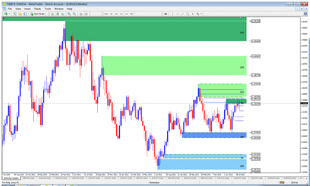Select the W1 timeframe button

(126, 14)
